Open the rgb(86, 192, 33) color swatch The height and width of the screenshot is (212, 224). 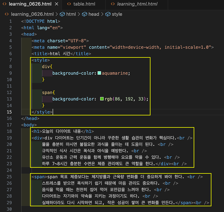(x=102, y=99)
